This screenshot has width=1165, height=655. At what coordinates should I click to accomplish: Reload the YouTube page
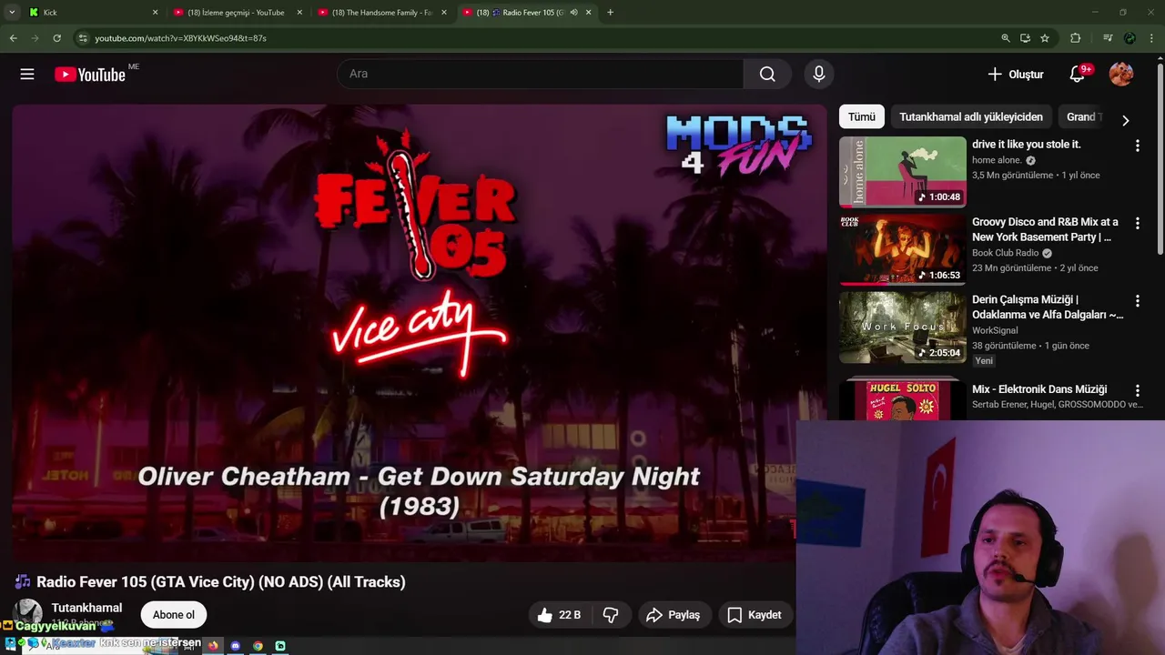(56, 38)
